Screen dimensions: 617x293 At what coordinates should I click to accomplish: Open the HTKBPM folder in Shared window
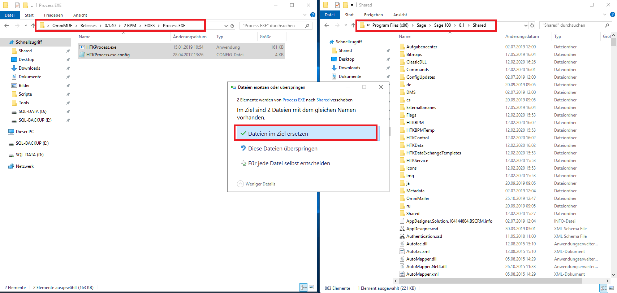pos(415,123)
